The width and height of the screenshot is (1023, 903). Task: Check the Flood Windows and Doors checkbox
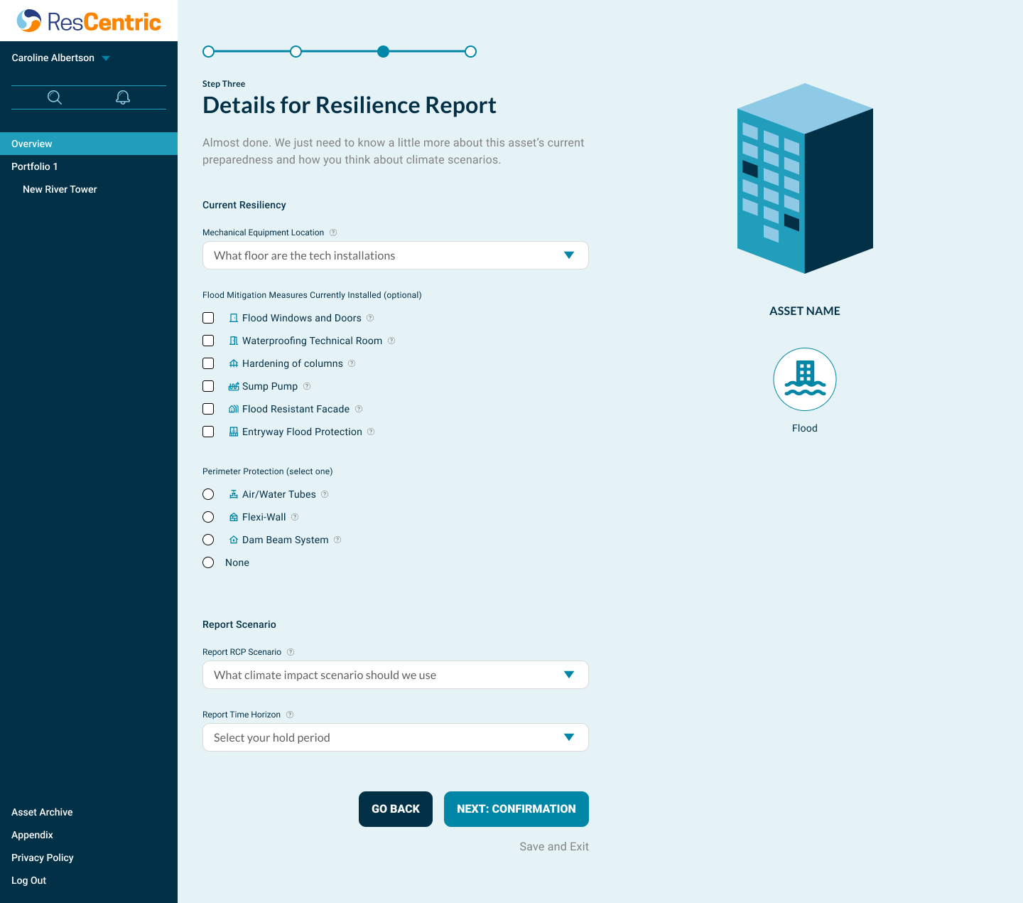click(x=208, y=318)
